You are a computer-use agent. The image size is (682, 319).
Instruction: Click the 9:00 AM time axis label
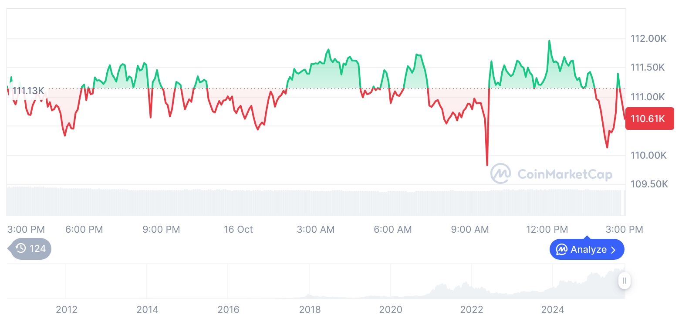(470, 229)
